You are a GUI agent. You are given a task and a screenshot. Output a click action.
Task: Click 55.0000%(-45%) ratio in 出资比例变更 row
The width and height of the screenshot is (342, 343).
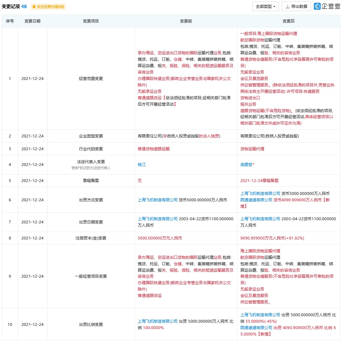[x=261, y=321]
